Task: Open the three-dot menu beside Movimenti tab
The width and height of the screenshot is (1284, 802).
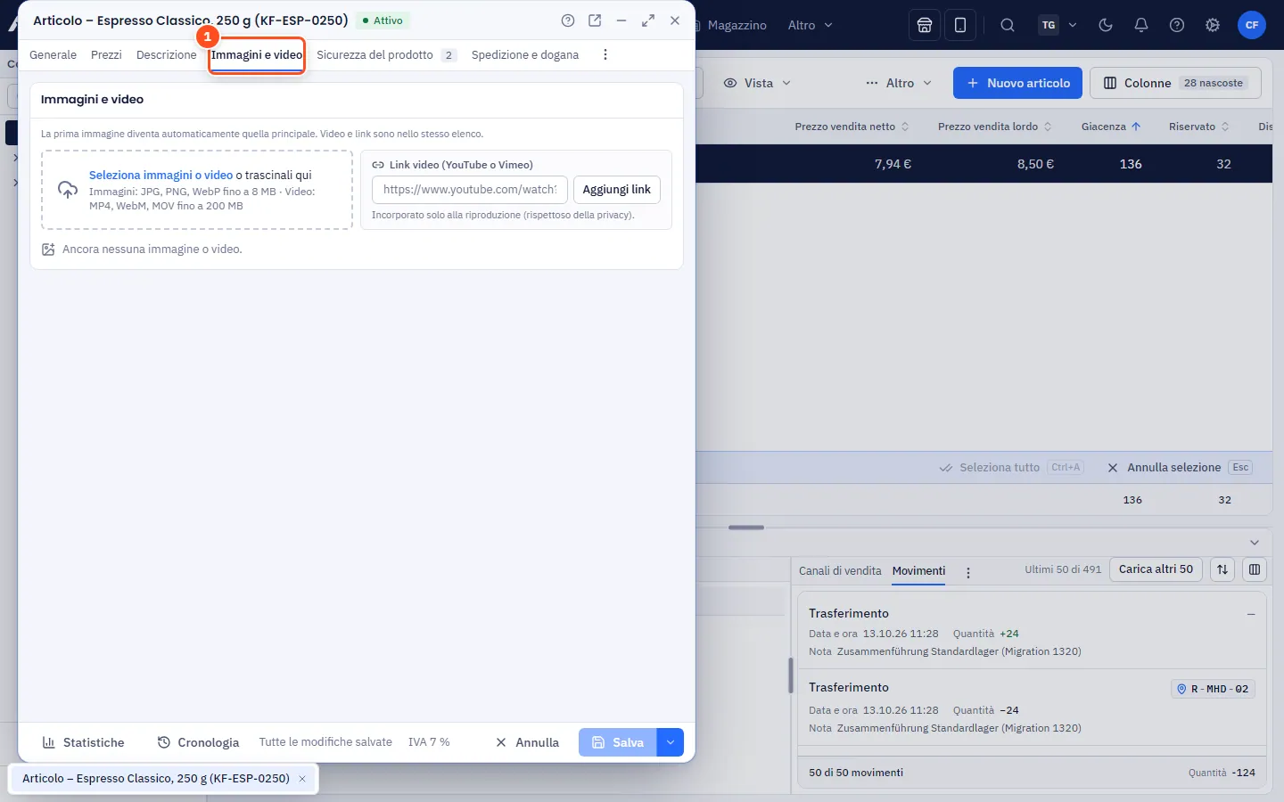Action: pos(968,572)
